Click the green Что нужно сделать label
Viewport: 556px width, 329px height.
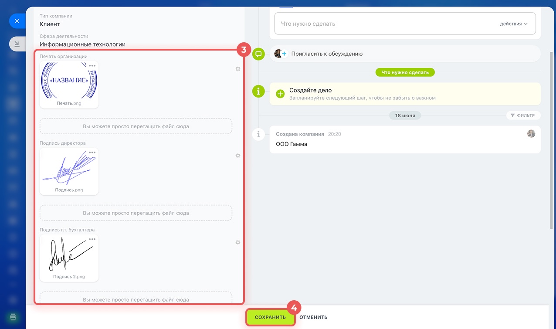[405, 72]
